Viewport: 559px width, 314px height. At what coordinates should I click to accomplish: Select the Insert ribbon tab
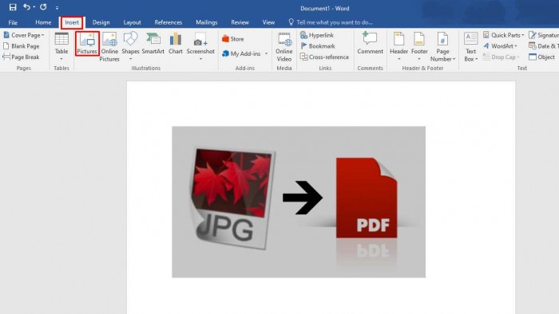pyautogui.click(x=72, y=22)
